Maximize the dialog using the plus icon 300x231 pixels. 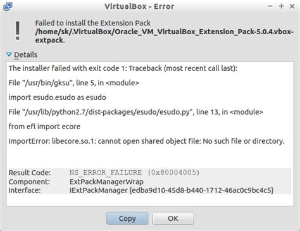[281, 6]
